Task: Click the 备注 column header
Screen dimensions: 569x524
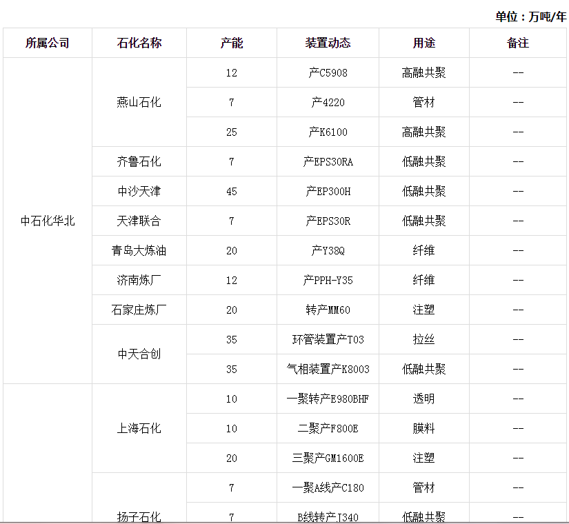Action: pyautogui.click(x=518, y=43)
